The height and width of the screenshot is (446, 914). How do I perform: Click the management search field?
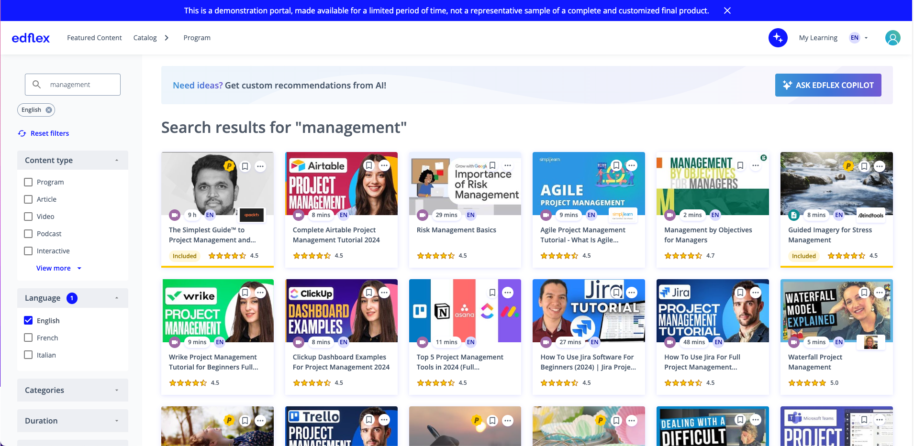pos(73,85)
